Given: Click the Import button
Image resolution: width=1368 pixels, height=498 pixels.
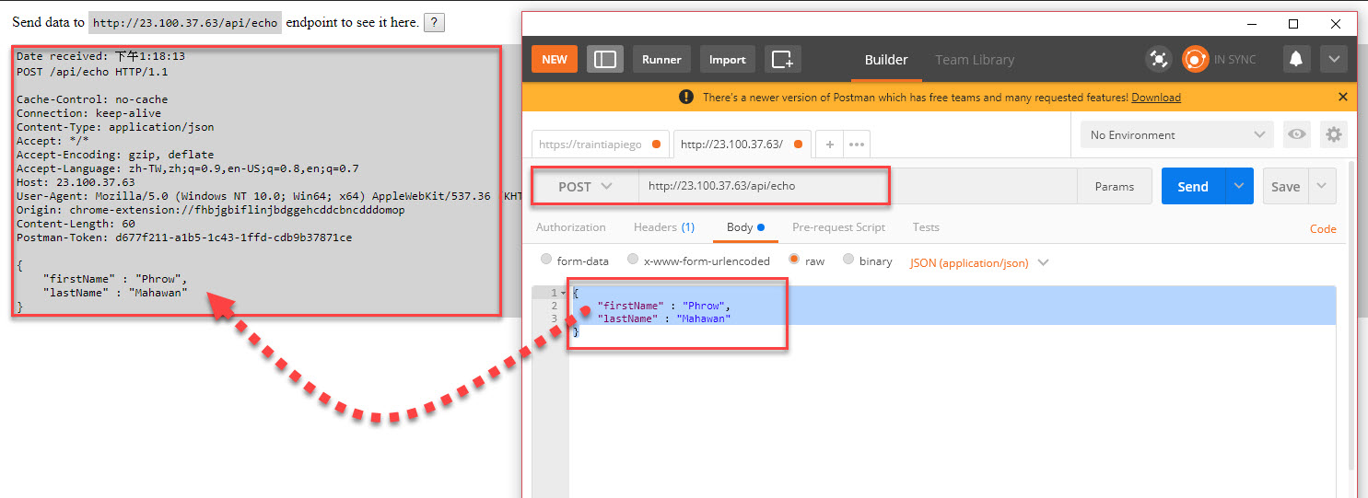Looking at the screenshot, I should coord(727,59).
